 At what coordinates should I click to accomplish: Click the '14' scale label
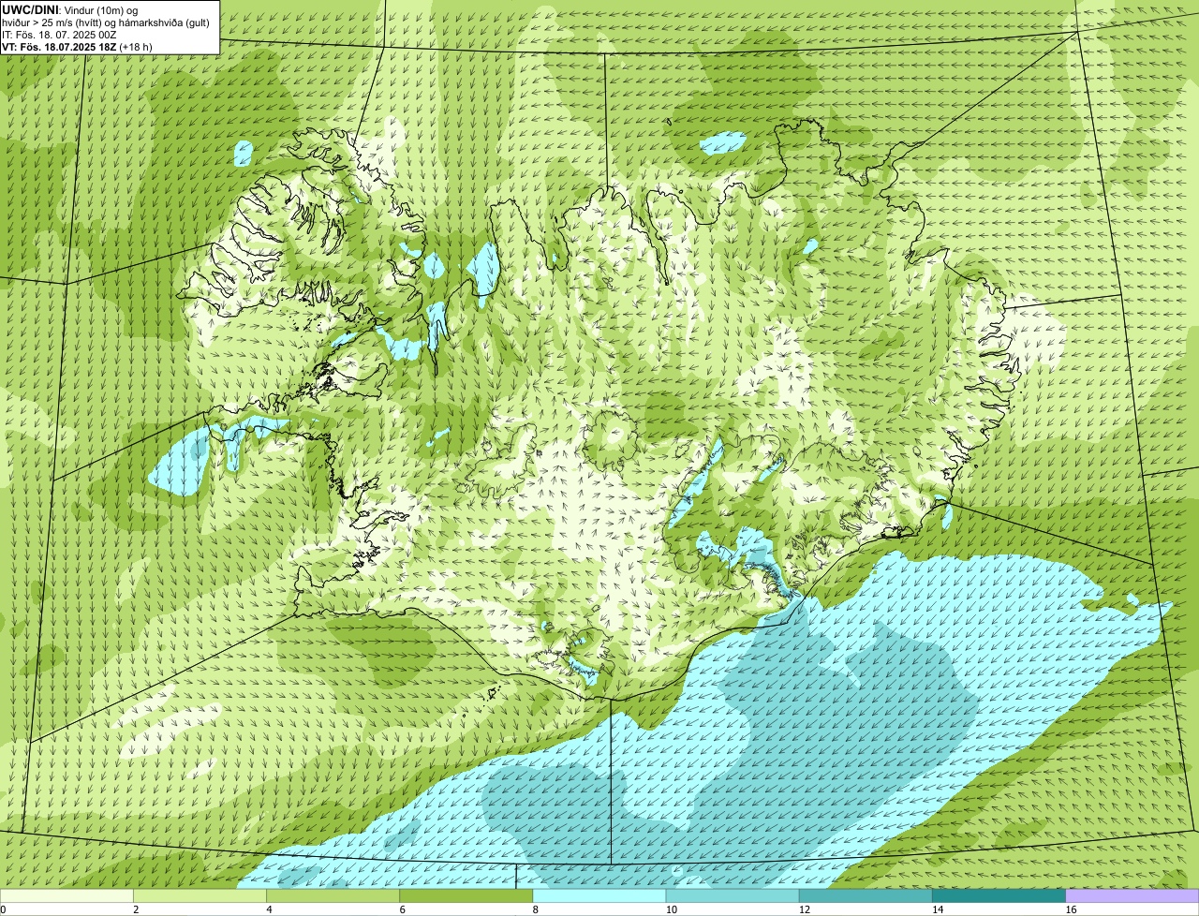coord(938,909)
